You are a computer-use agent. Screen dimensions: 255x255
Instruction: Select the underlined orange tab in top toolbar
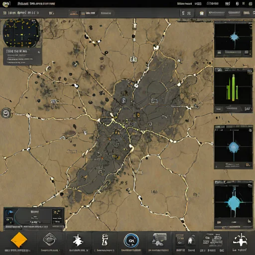(x=74, y=13)
